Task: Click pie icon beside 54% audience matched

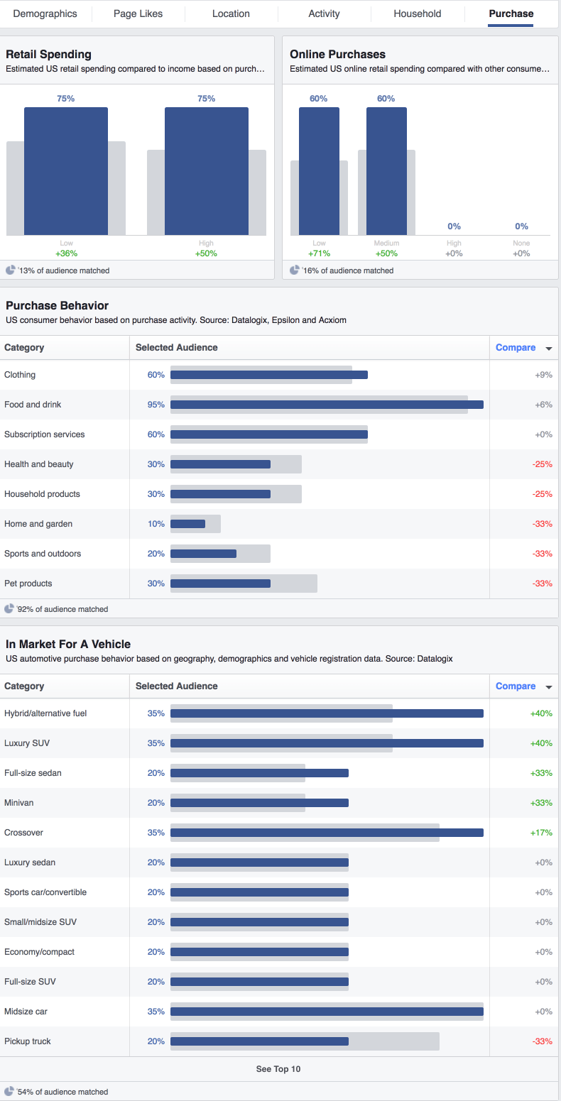Action: [9, 1091]
